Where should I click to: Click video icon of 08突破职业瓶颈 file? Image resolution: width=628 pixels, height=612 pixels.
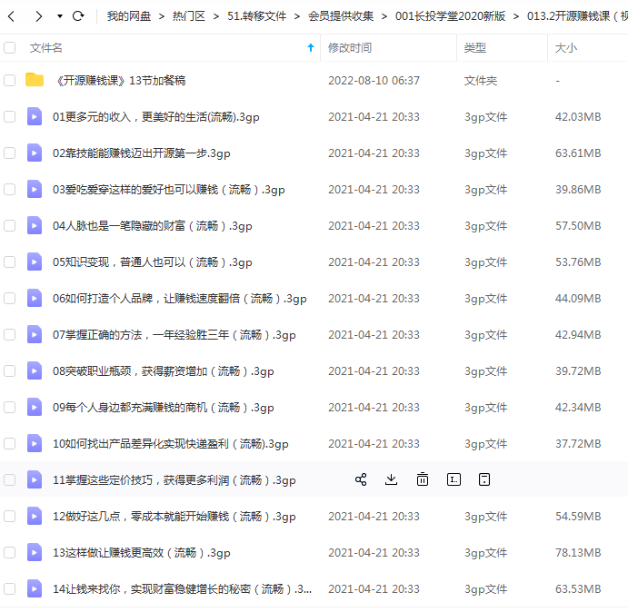click(x=35, y=370)
